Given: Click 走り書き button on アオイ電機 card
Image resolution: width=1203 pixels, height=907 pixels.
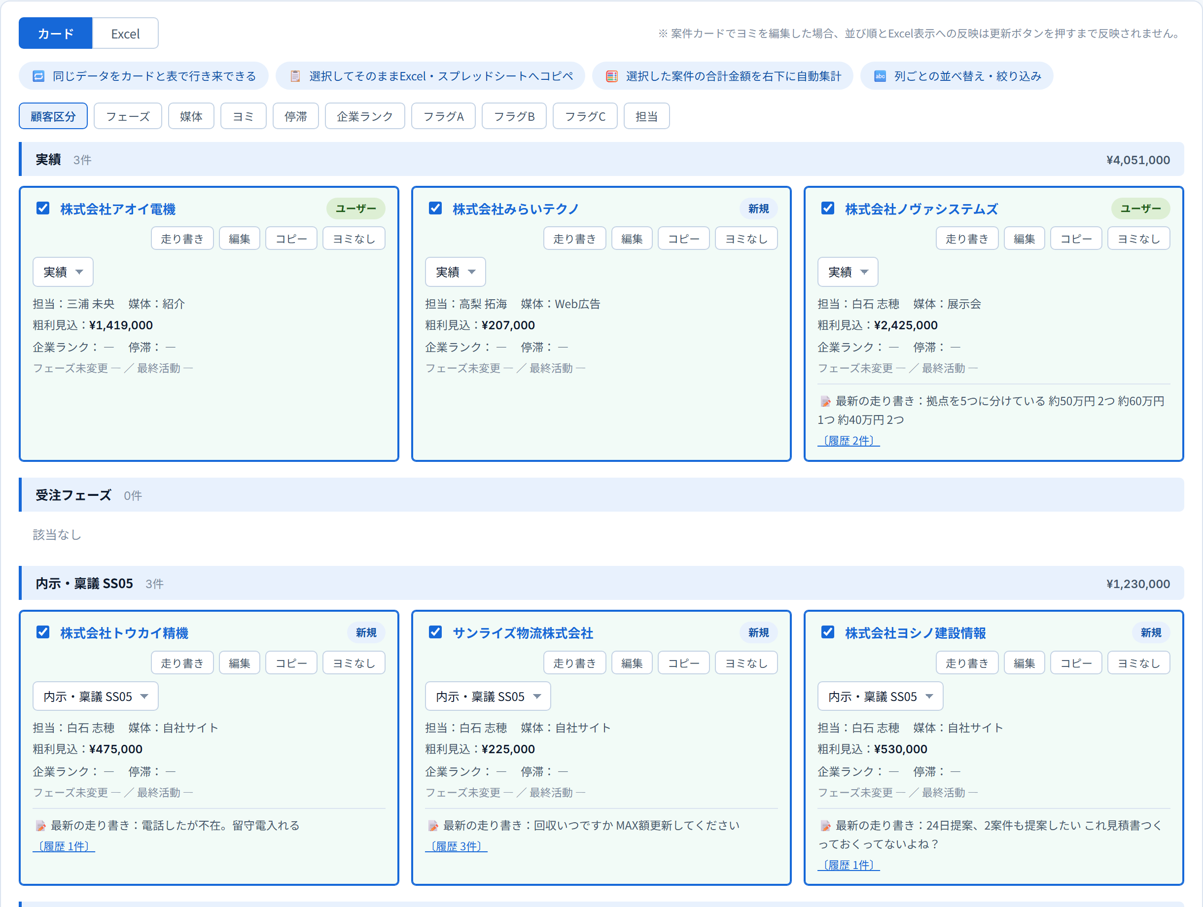Looking at the screenshot, I should pyautogui.click(x=182, y=239).
